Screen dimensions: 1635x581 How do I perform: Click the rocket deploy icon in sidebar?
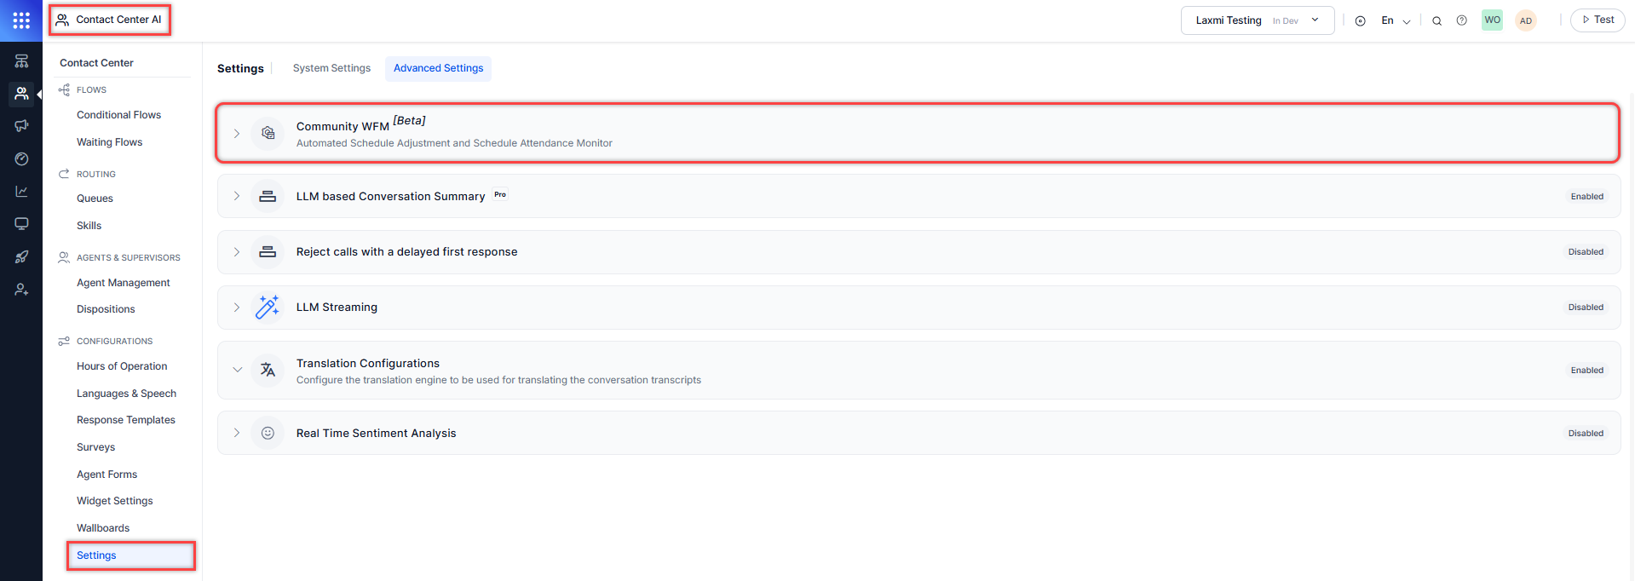[21, 257]
